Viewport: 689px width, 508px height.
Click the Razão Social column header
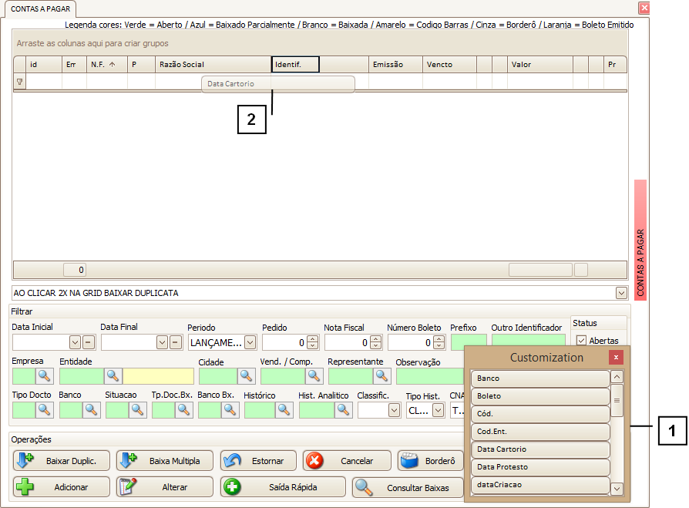click(x=213, y=65)
